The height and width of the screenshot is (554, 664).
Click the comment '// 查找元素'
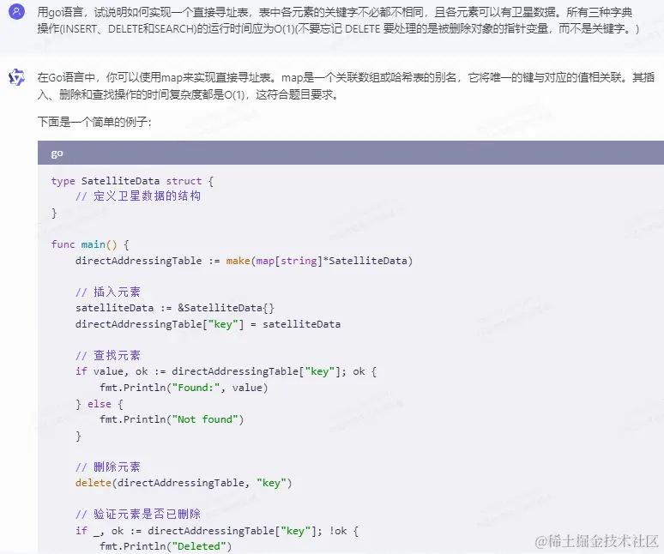pos(108,356)
